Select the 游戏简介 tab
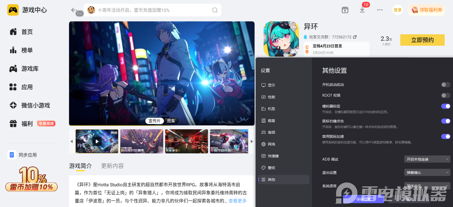This screenshot has width=453, height=207. [80, 166]
